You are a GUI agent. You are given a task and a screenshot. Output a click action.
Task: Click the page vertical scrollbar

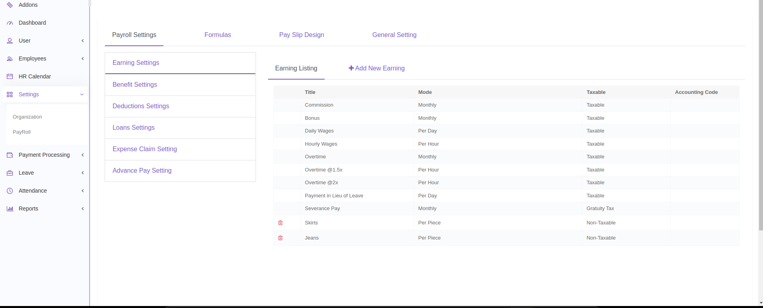(x=761, y=119)
